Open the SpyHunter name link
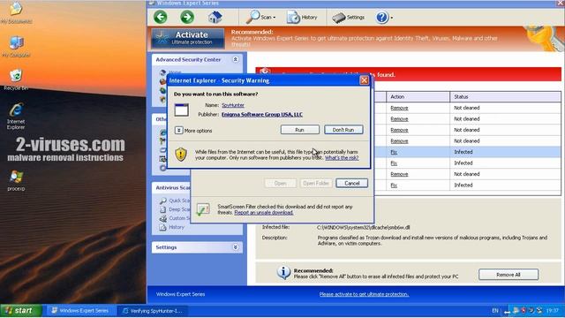Viewport: 565px width, 318px height. coord(233,105)
